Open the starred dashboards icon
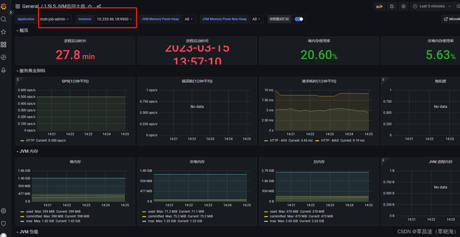460x237 pixels. click(3, 32)
